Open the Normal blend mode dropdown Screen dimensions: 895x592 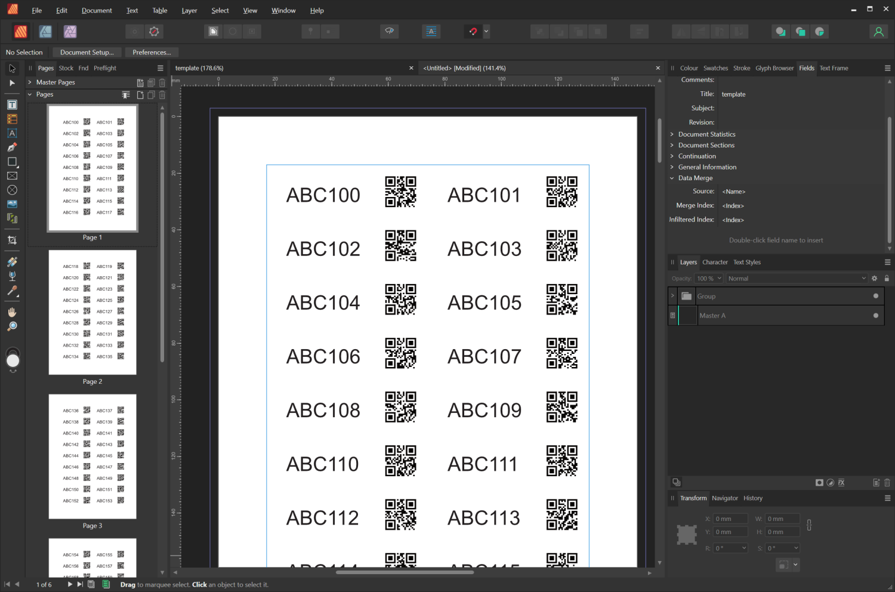(797, 278)
